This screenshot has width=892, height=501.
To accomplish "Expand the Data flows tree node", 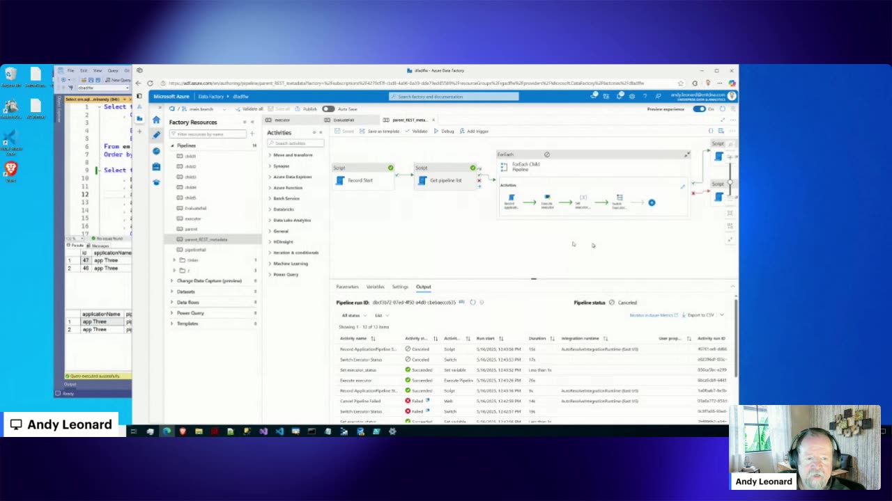I will pyautogui.click(x=172, y=302).
